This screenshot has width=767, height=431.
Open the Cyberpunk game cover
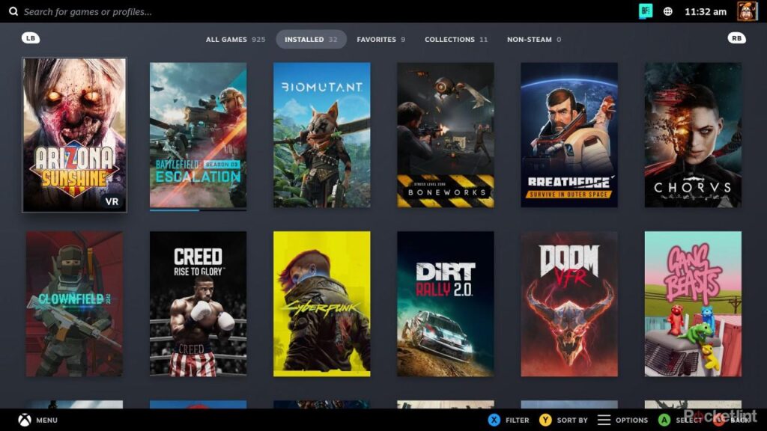(x=322, y=304)
